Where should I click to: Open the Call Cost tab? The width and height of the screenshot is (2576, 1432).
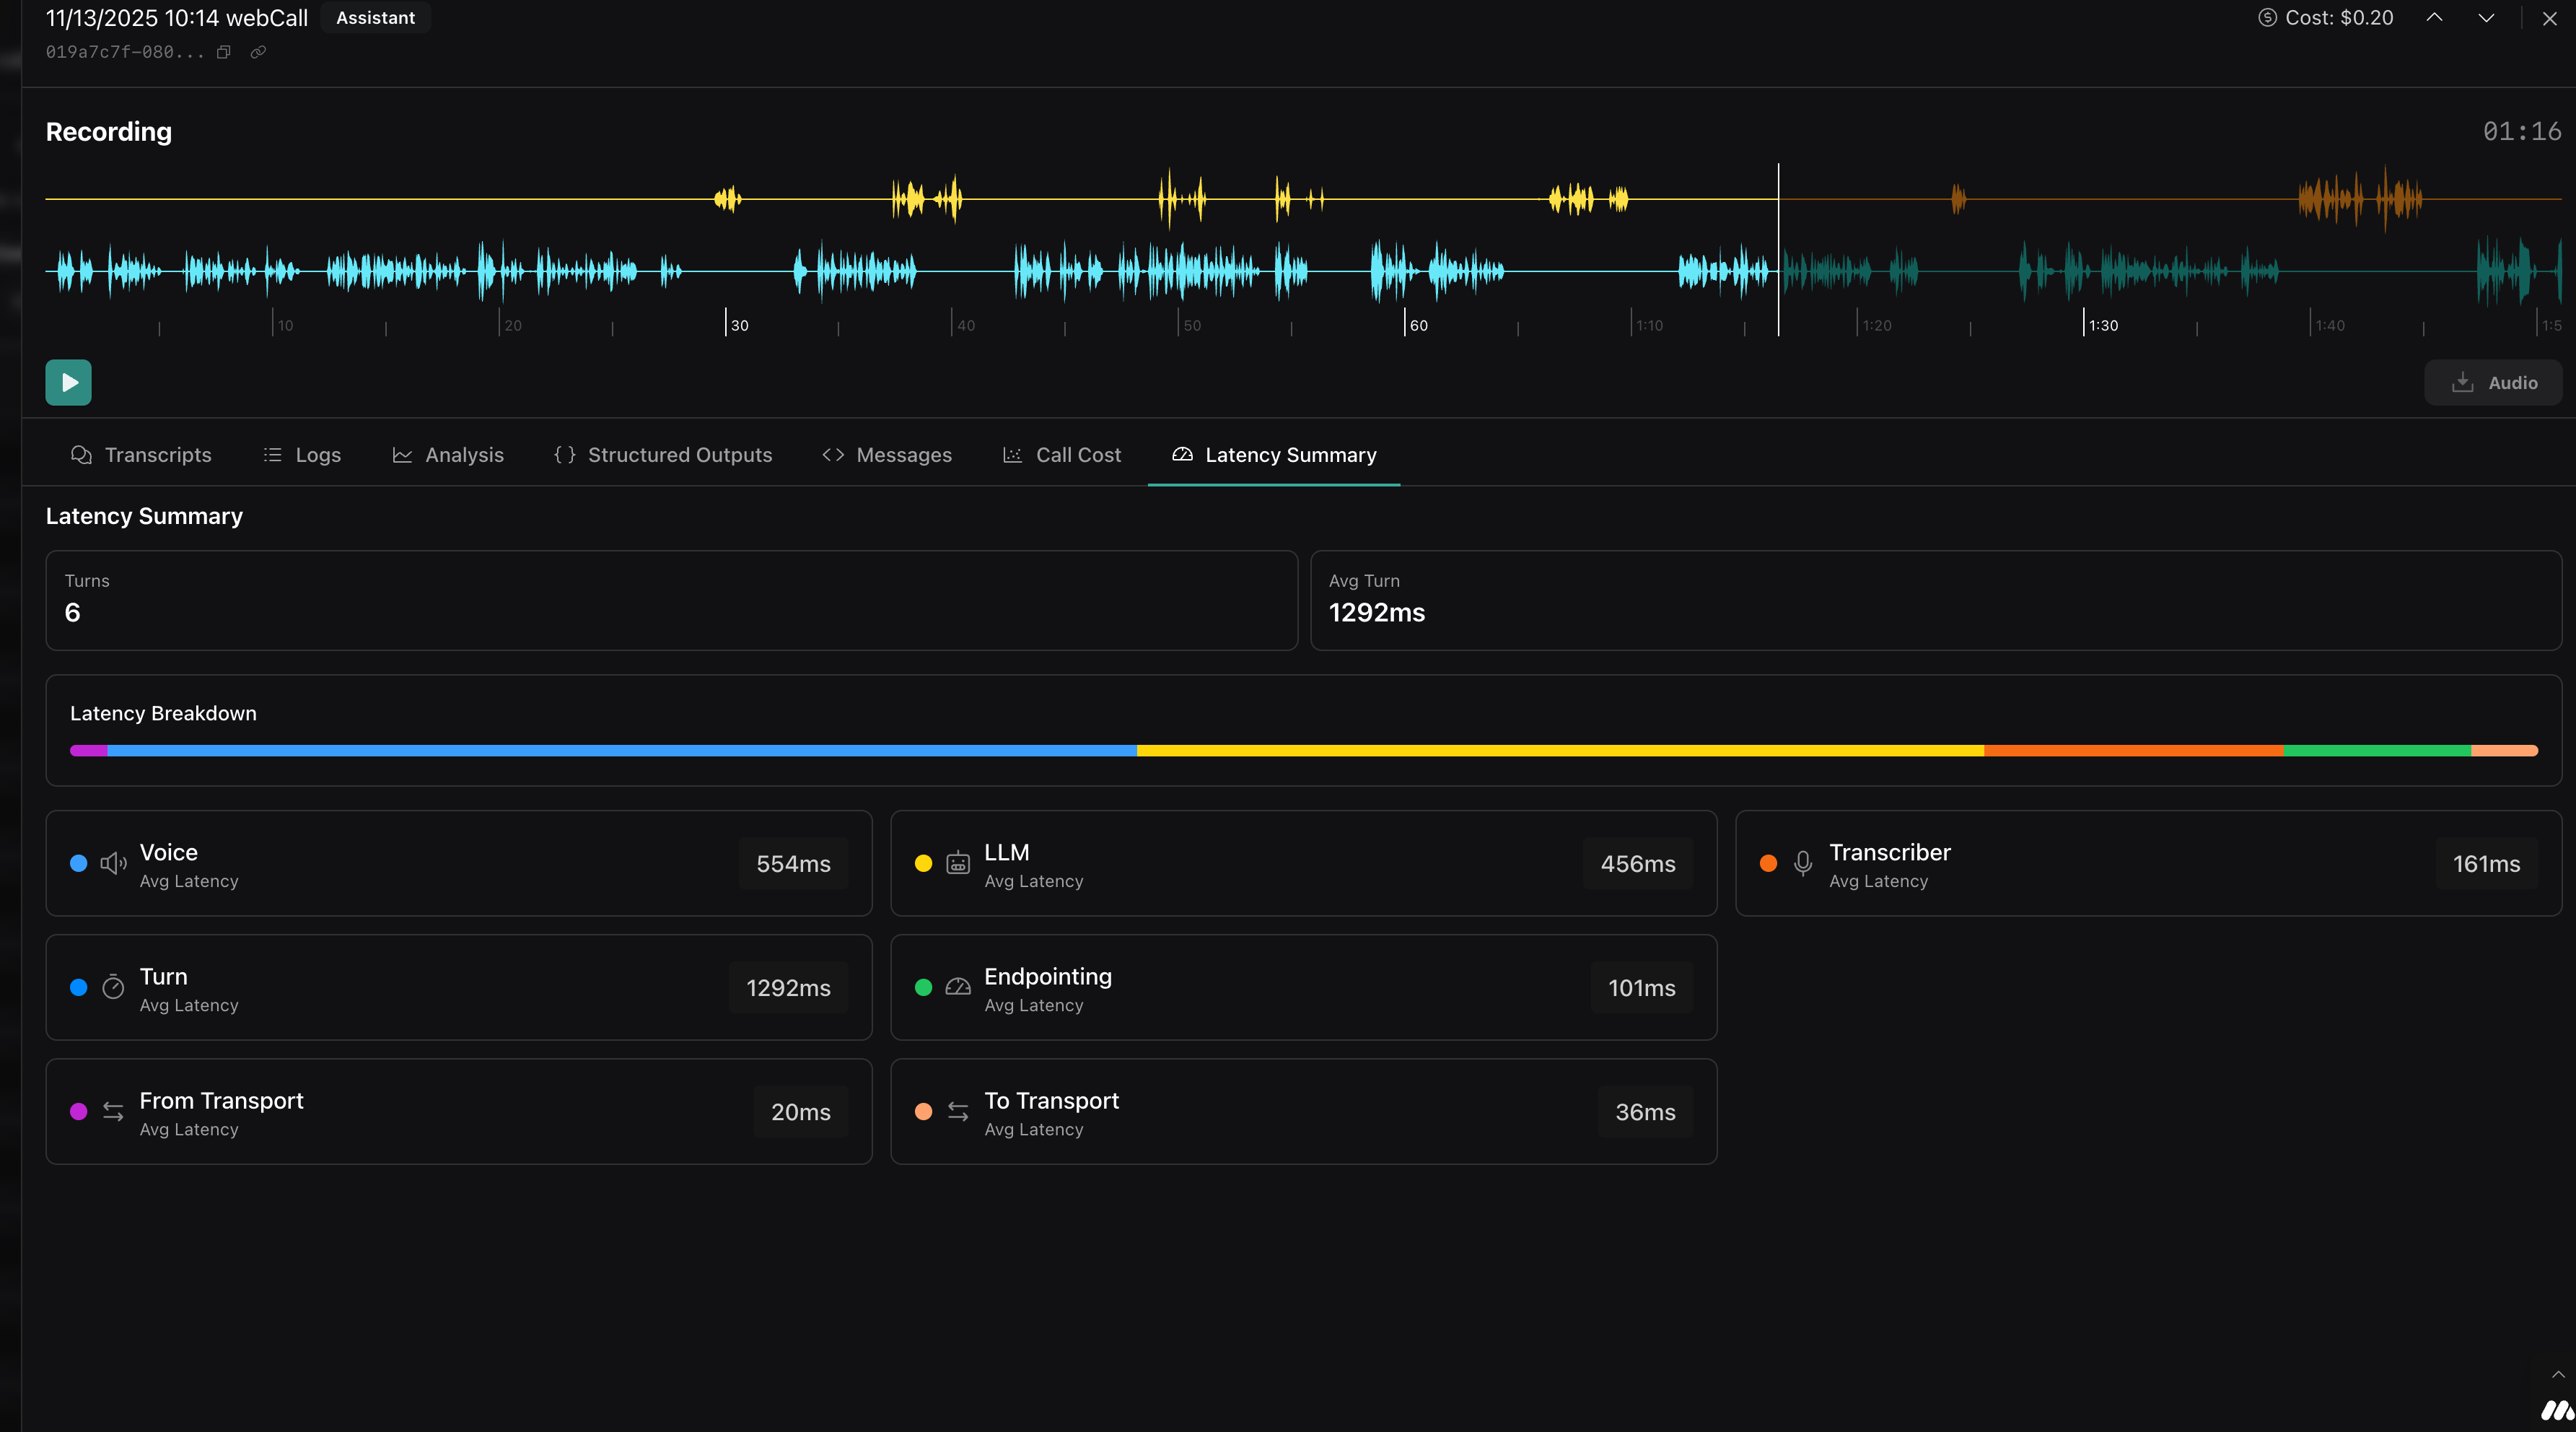coord(1062,455)
